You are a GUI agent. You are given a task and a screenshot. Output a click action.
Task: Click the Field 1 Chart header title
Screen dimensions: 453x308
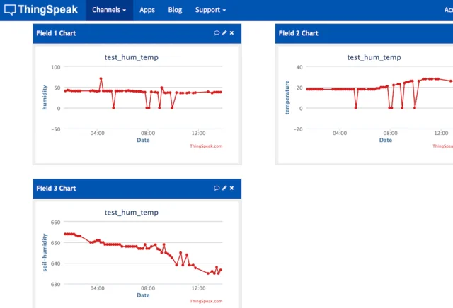[56, 33]
